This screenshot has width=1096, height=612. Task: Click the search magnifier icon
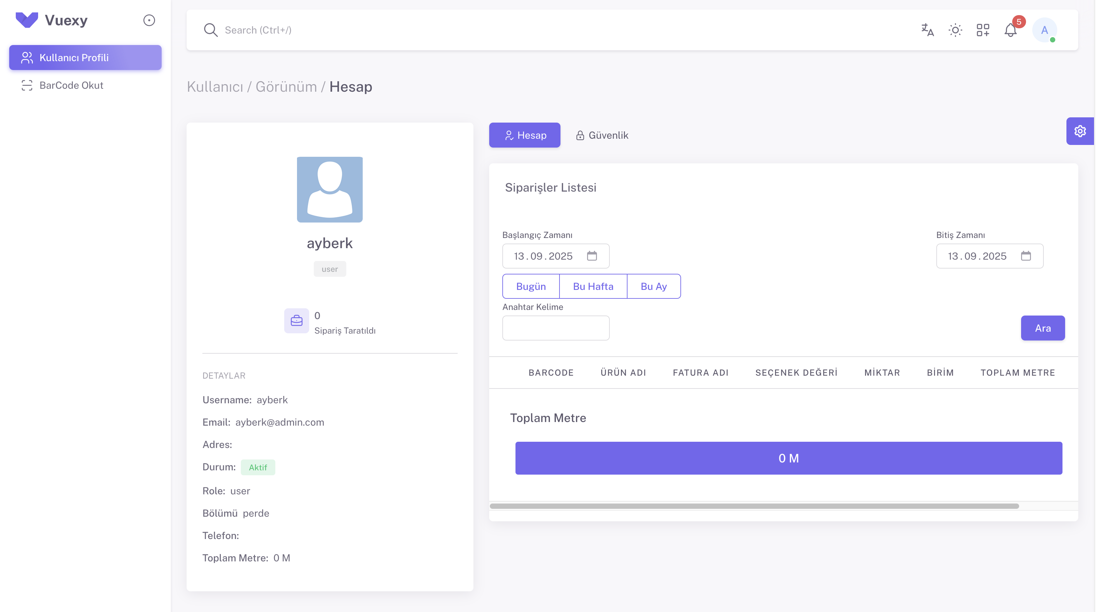[211, 30]
